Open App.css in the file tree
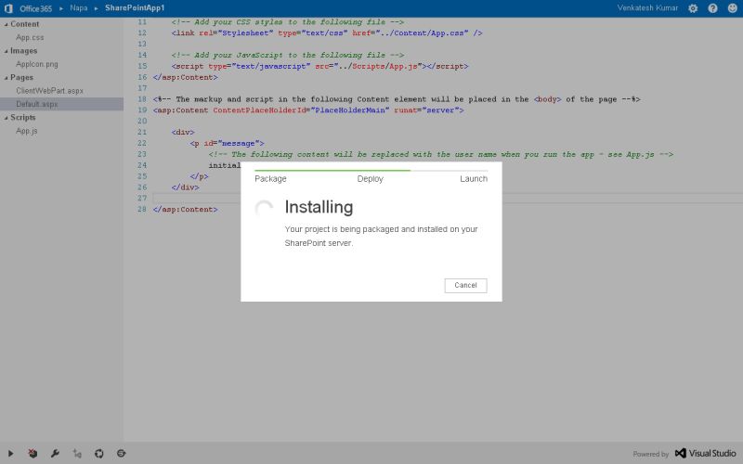This screenshot has width=743, height=464. click(30, 37)
